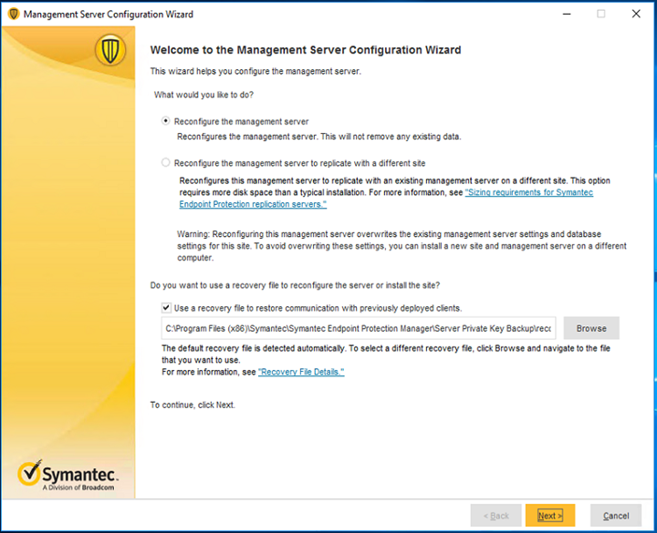The image size is (657, 533).
Task: Click the 'To continue, click Next' text
Action: (x=193, y=405)
